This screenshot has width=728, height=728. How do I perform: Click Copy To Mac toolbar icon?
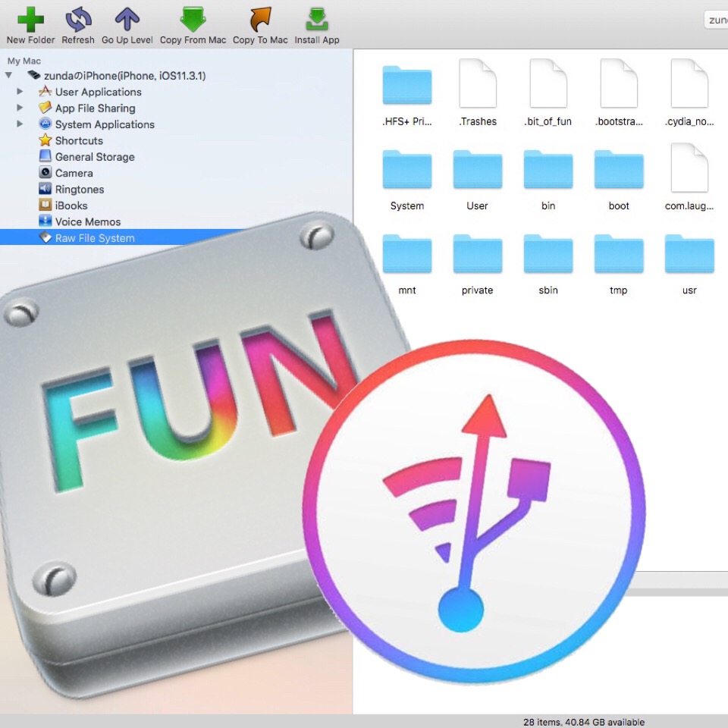pos(260,20)
